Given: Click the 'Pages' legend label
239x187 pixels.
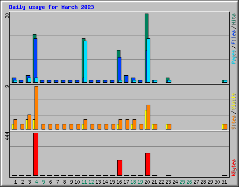Looking at the screenshot, I should (233, 57).
